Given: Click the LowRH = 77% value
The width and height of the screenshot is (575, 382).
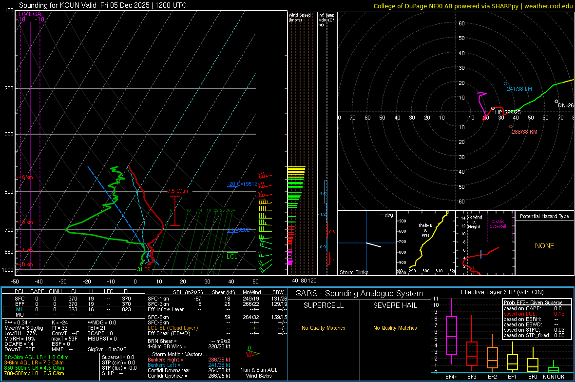Looking at the screenshot, I should point(20,334).
